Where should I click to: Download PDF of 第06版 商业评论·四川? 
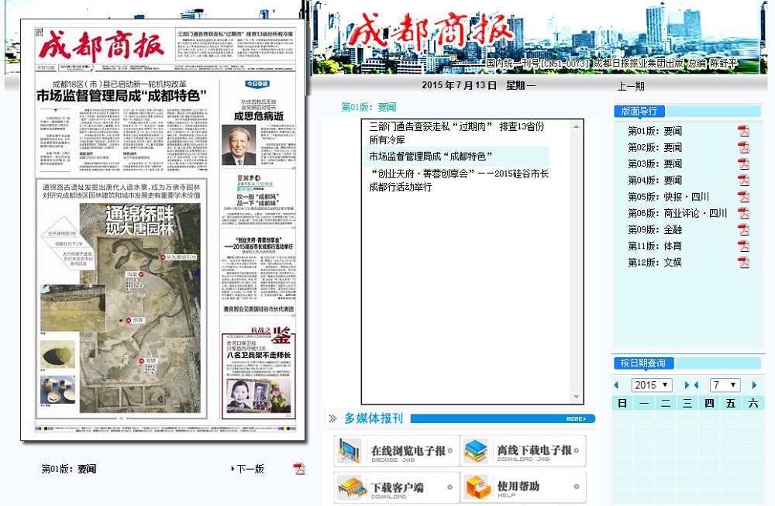click(743, 213)
